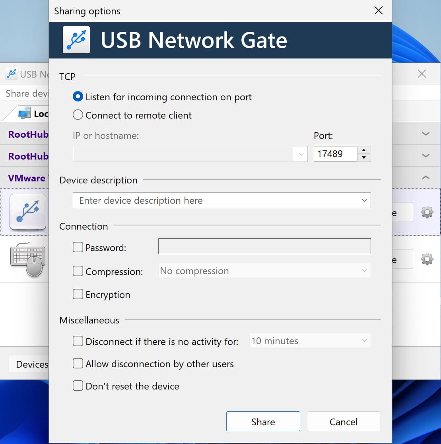
Task: Increase port number with up arrow
Action: [364, 150]
